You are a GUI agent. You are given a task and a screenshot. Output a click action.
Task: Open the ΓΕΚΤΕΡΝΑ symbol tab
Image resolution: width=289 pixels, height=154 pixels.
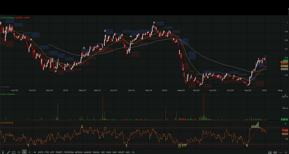[69, 152]
